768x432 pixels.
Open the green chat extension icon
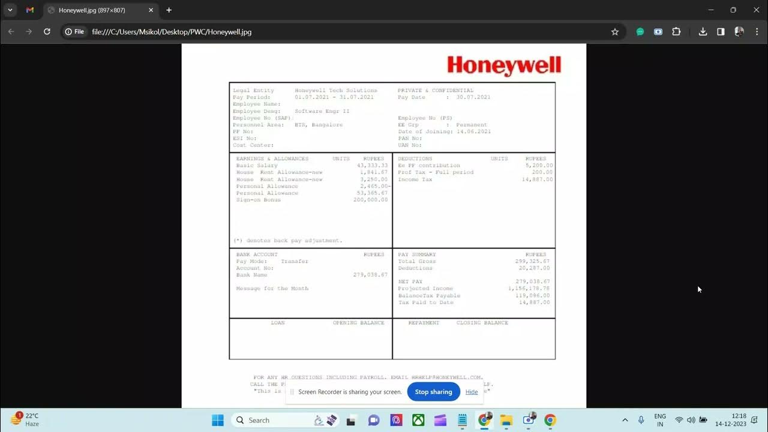pyautogui.click(x=640, y=32)
